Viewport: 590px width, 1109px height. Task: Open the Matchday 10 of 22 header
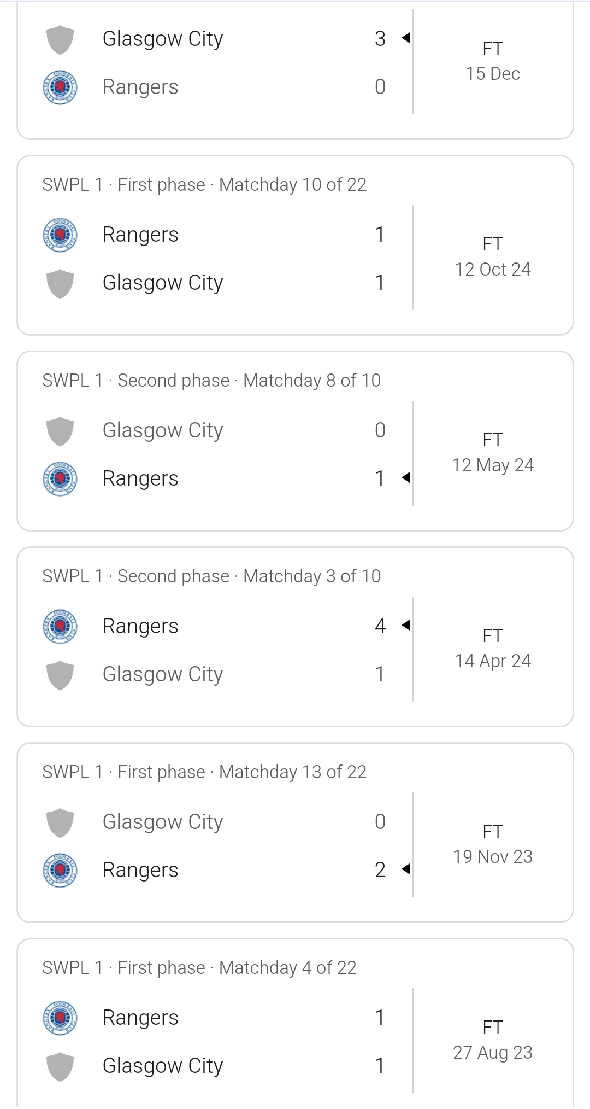tap(204, 185)
